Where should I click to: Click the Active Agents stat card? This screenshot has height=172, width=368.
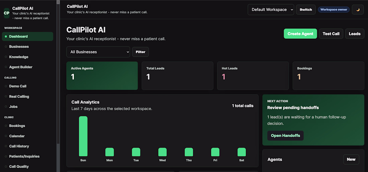pyautogui.click(x=102, y=76)
